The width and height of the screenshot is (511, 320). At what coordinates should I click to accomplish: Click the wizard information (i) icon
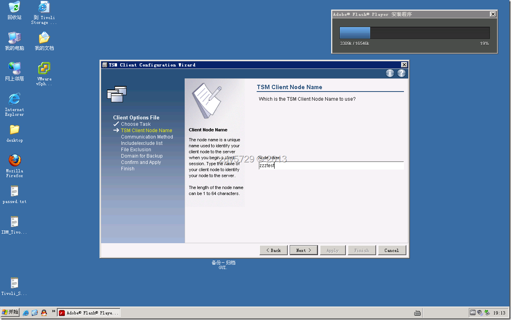[390, 73]
